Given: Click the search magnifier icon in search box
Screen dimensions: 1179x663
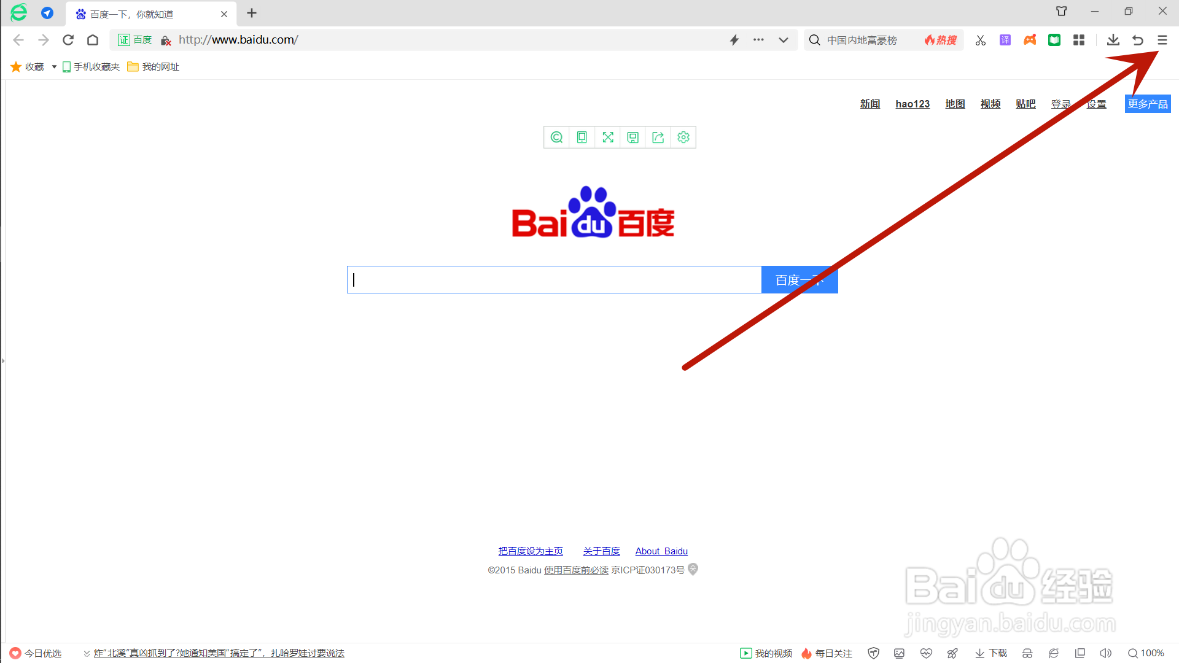Looking at the screenshot, I should tap(815, 40).
